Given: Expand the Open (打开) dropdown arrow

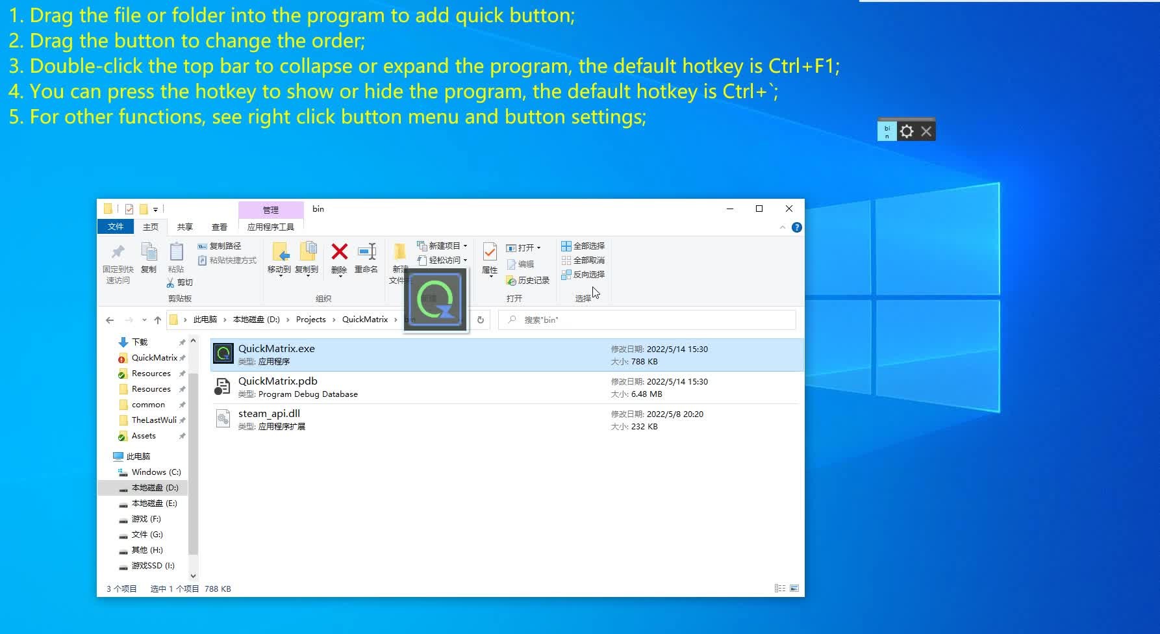Looking at the screenshot, I should [x=538, y=248].
